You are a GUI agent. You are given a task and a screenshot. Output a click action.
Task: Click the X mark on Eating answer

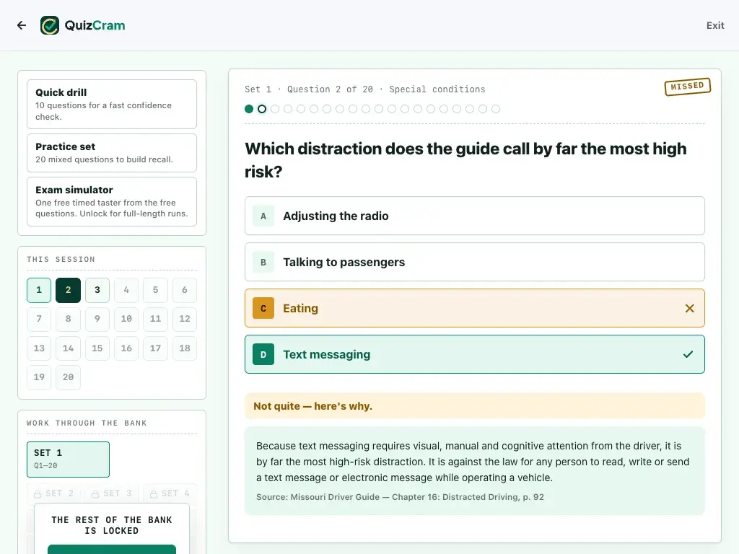[x=689, y=309]
